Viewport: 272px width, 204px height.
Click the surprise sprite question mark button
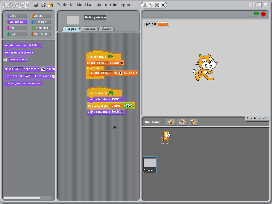[193, 122]
